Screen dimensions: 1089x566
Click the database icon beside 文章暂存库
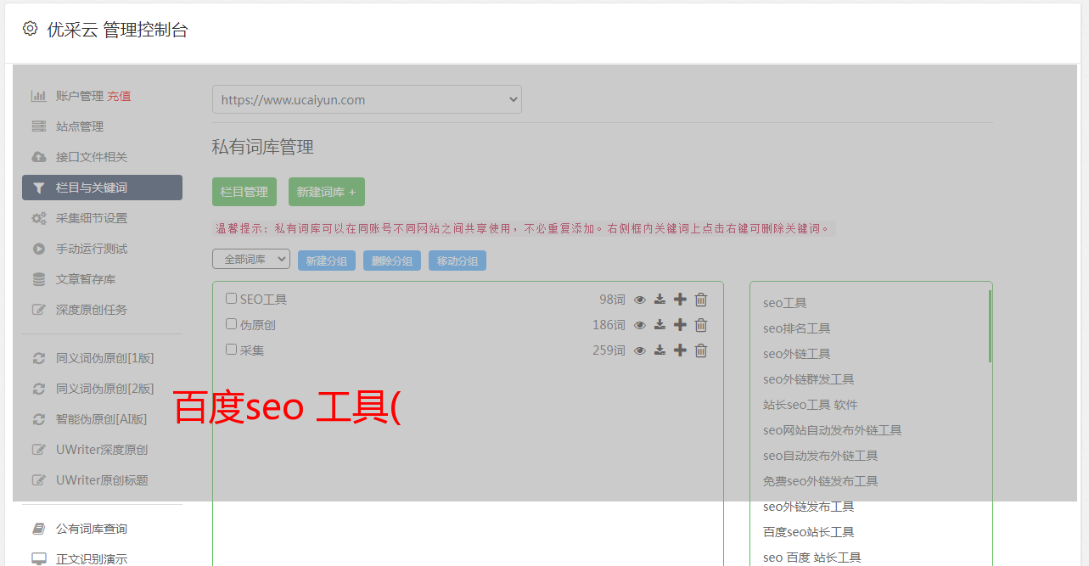pyautogui.click(x=39, y=279)
